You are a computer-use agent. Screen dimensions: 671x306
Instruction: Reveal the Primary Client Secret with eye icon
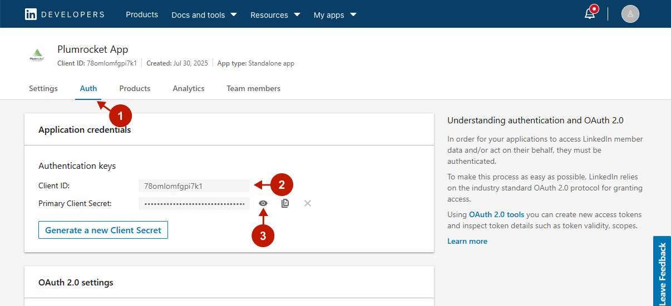(263, 203)
